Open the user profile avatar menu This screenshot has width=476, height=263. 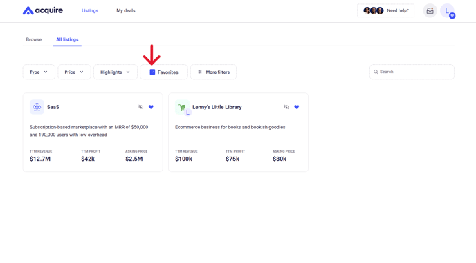point(448,11)
